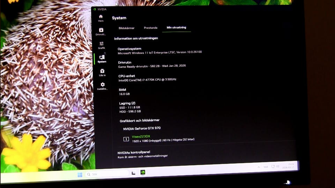Image resolution: width=335 pixels, height=188 pixels.
Task: Click the Task View taskbar icon
Action: 134,173
